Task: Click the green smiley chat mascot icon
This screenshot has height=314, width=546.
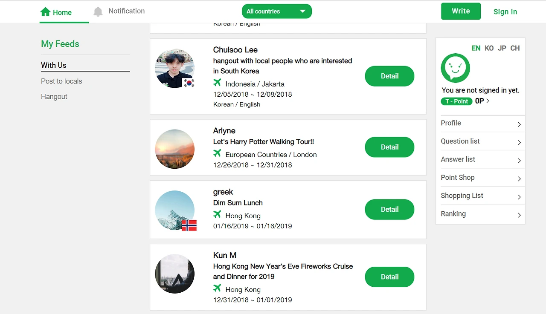Action: (455, 68)
